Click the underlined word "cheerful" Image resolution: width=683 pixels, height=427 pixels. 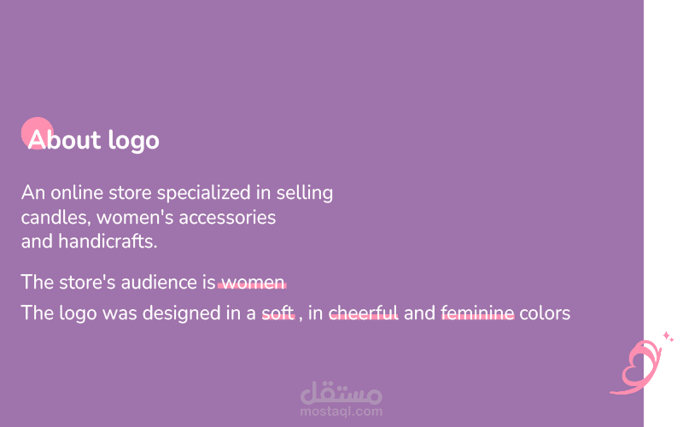point(364,313)
